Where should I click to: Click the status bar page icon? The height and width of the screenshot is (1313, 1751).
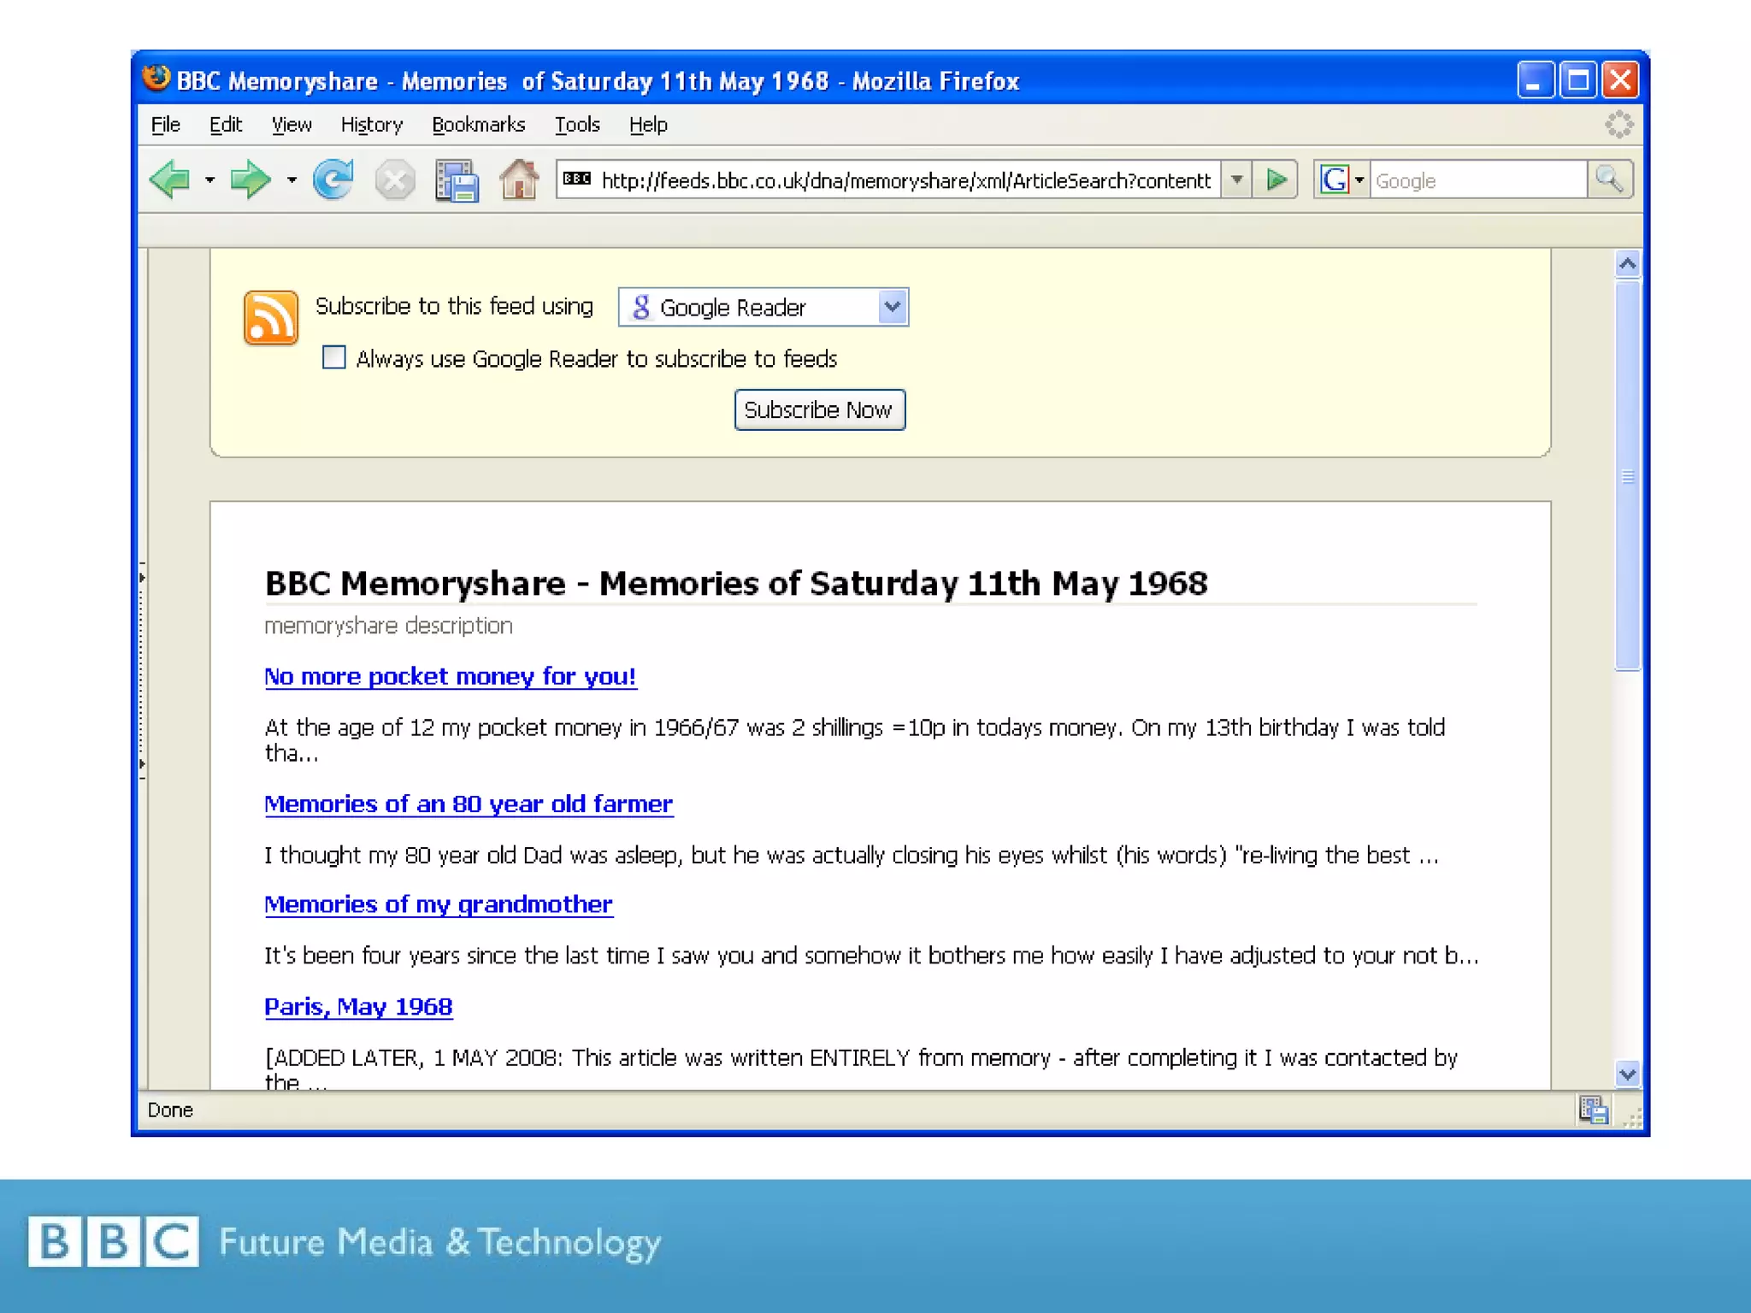(1593, 1110)
